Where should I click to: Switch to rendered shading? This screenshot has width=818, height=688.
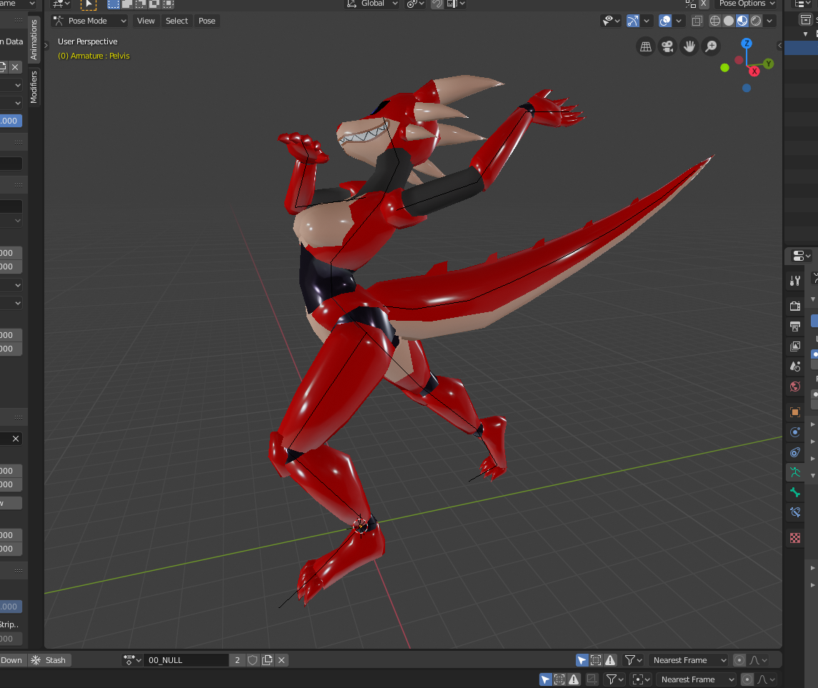pos(755,21)
